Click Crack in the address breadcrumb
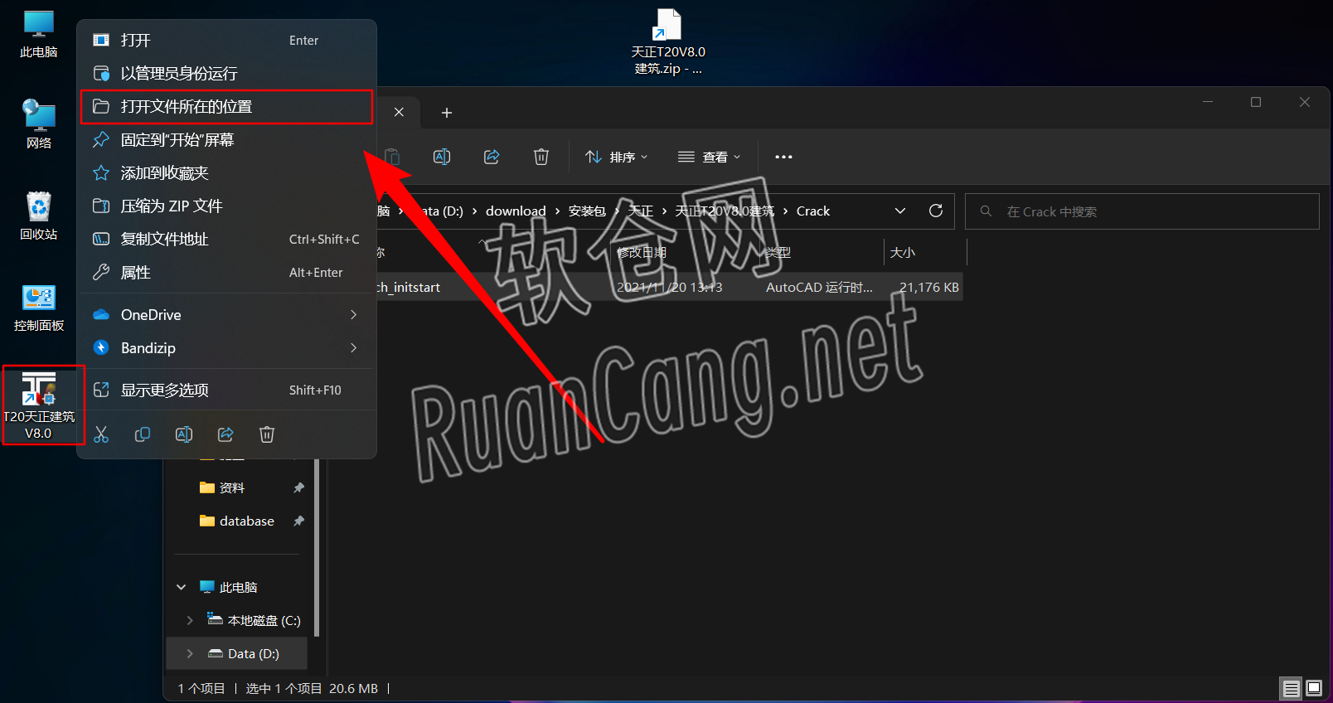The width and height of the screenshot is (1333, 703). tap(813, 211)
